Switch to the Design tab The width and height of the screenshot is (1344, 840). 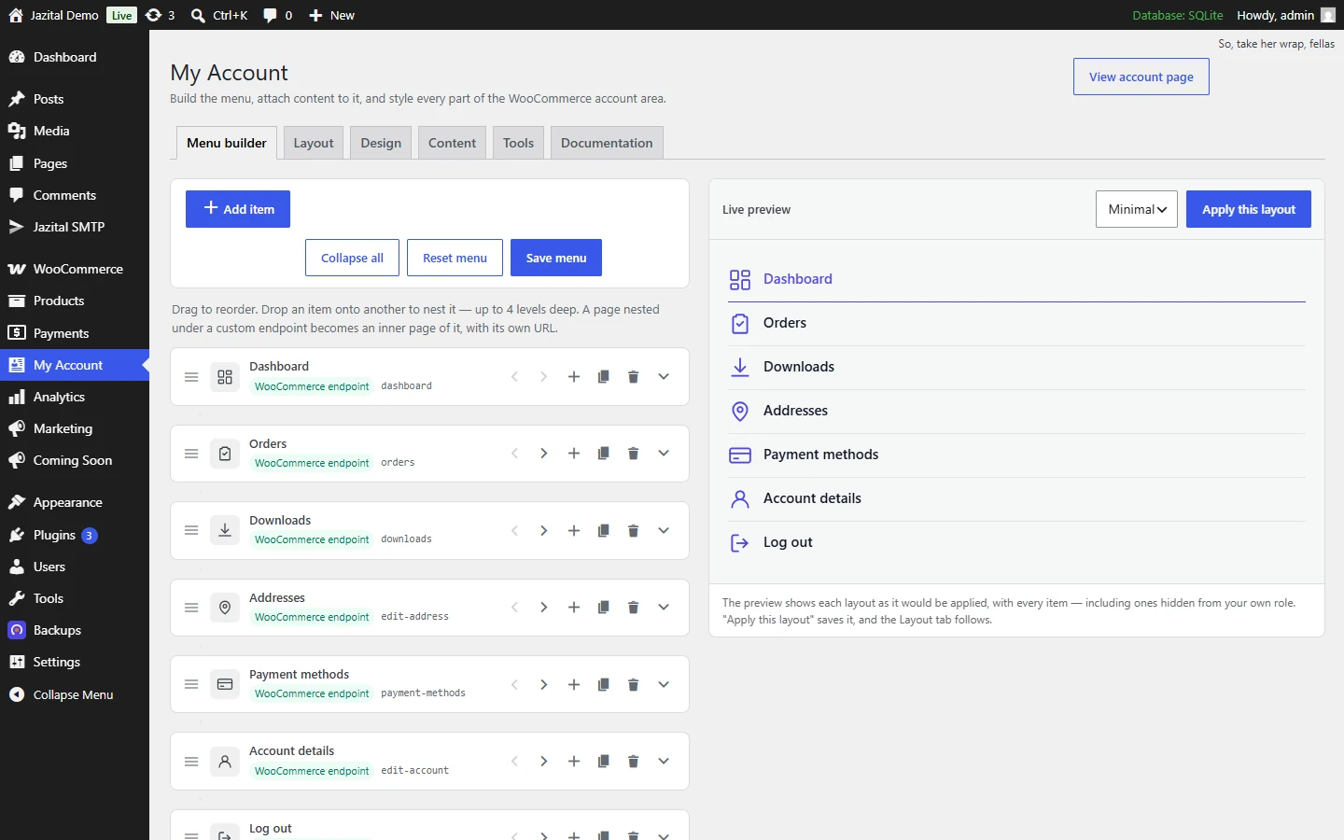click(381, 143)
